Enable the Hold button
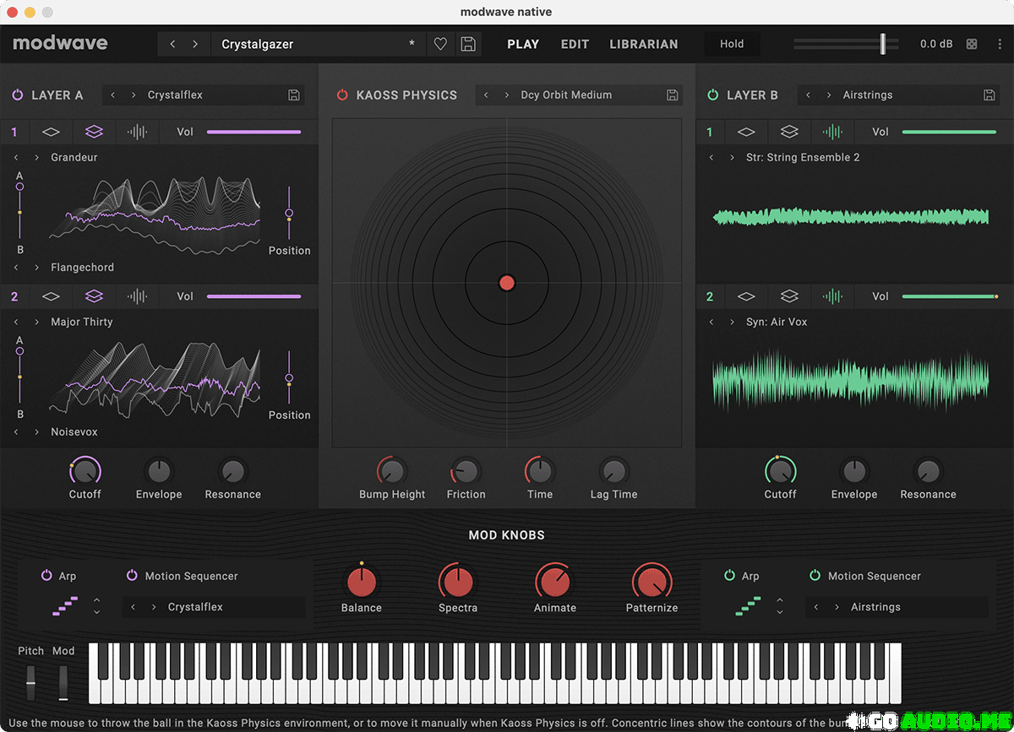This screenshot has width=1014, height=732. tap(732, 44)
